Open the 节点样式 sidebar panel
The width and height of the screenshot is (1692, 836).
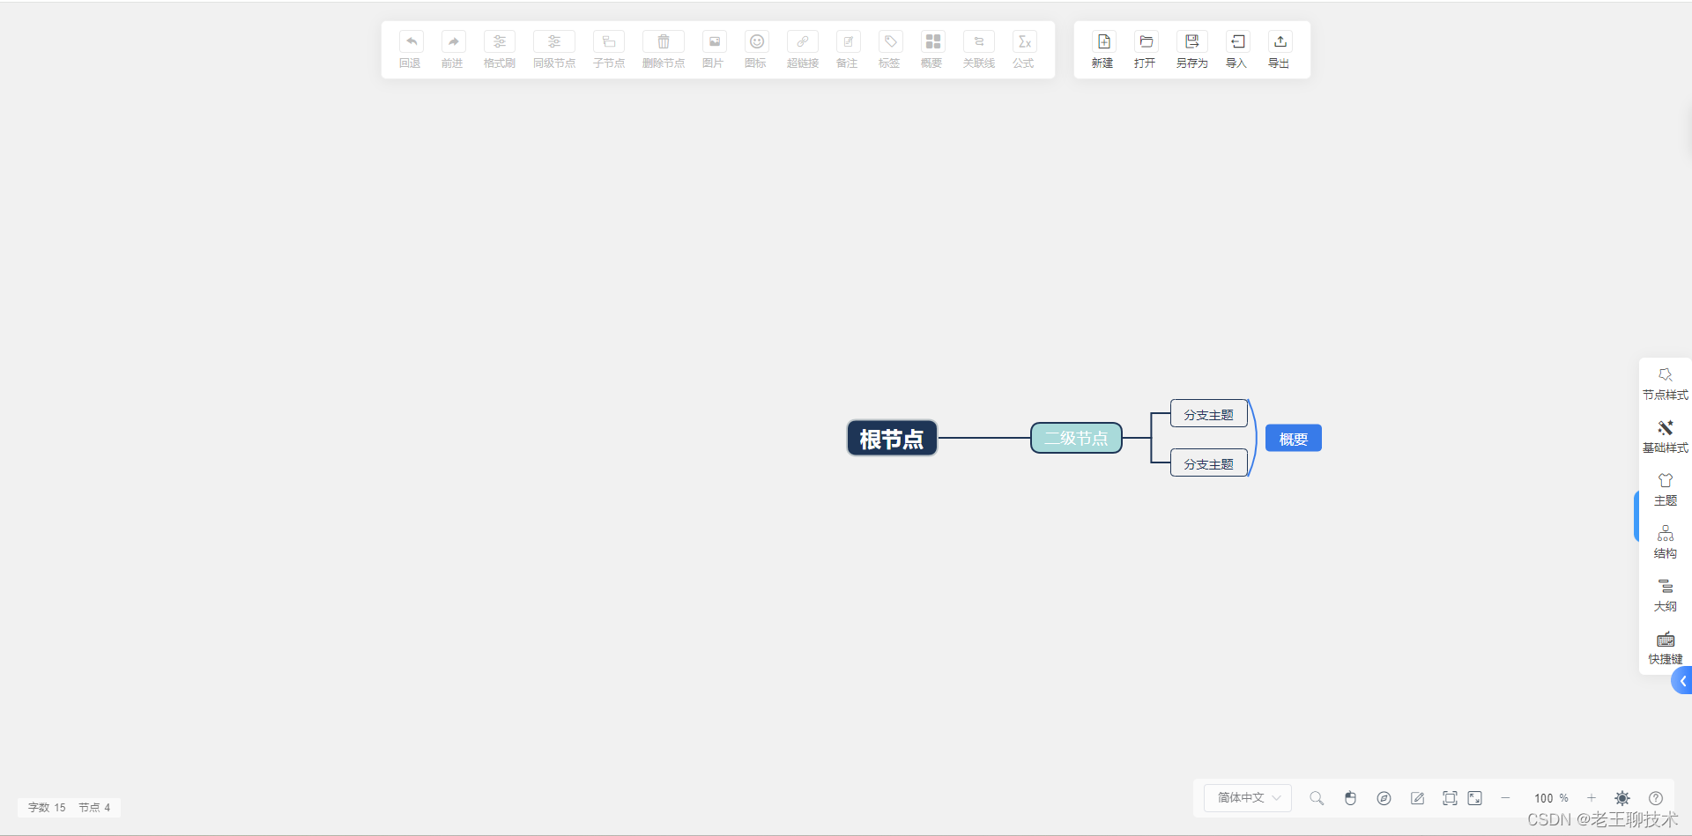point(1665,384)
